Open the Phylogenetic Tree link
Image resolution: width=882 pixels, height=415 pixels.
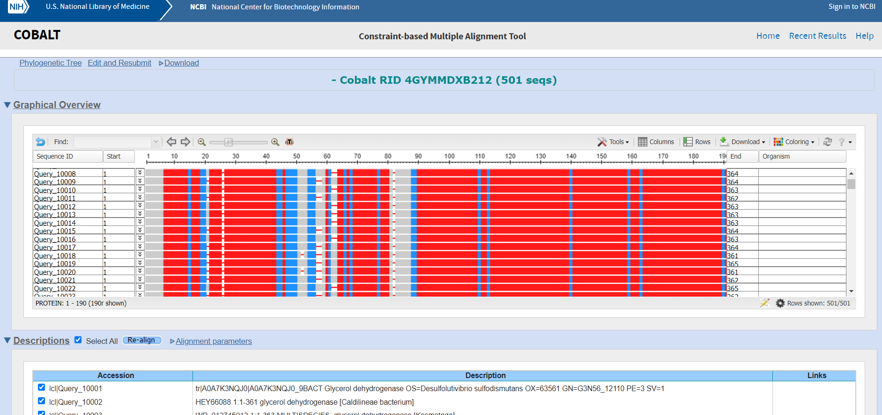[x=51, y=63]
